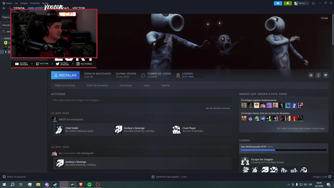
Task: Open the volume control in system tray
Action: coord(305,185)
